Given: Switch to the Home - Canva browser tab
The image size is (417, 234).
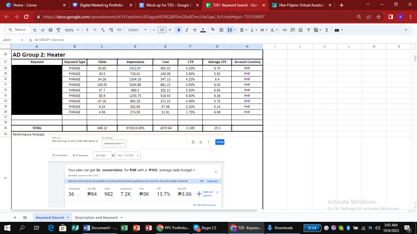Looking at the screenshot, I should tap(25, 5).
